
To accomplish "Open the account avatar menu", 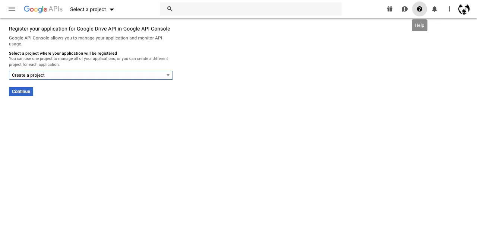I will (464, 9).
